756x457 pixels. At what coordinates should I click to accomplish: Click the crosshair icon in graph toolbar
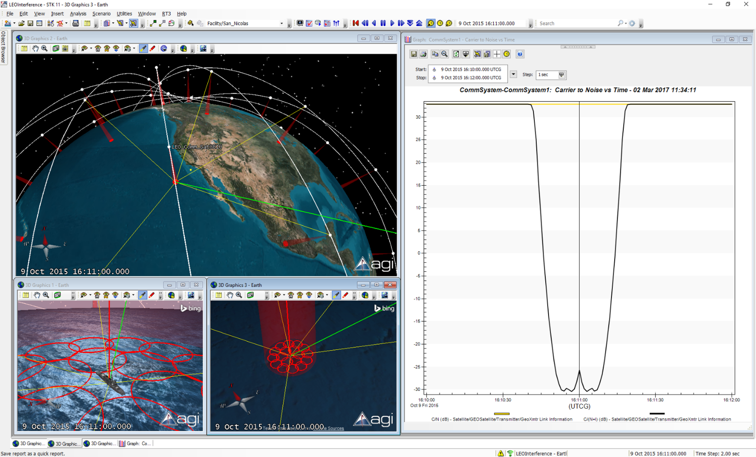point(497,54)
